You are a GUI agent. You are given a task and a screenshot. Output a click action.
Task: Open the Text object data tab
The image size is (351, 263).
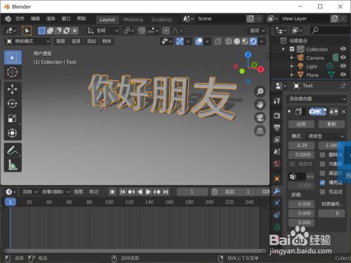coord(277,226)
